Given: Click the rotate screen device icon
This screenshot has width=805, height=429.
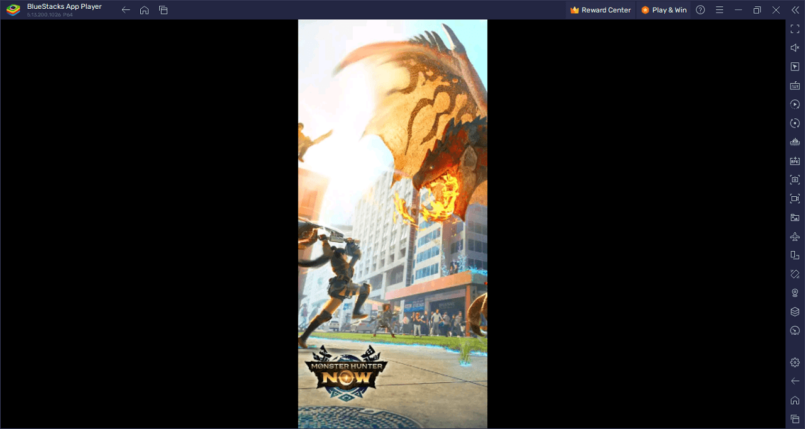Looking at the screenshot, I should (x=795, y=255).
